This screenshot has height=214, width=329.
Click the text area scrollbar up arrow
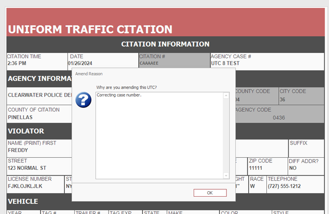coord(226,96)
